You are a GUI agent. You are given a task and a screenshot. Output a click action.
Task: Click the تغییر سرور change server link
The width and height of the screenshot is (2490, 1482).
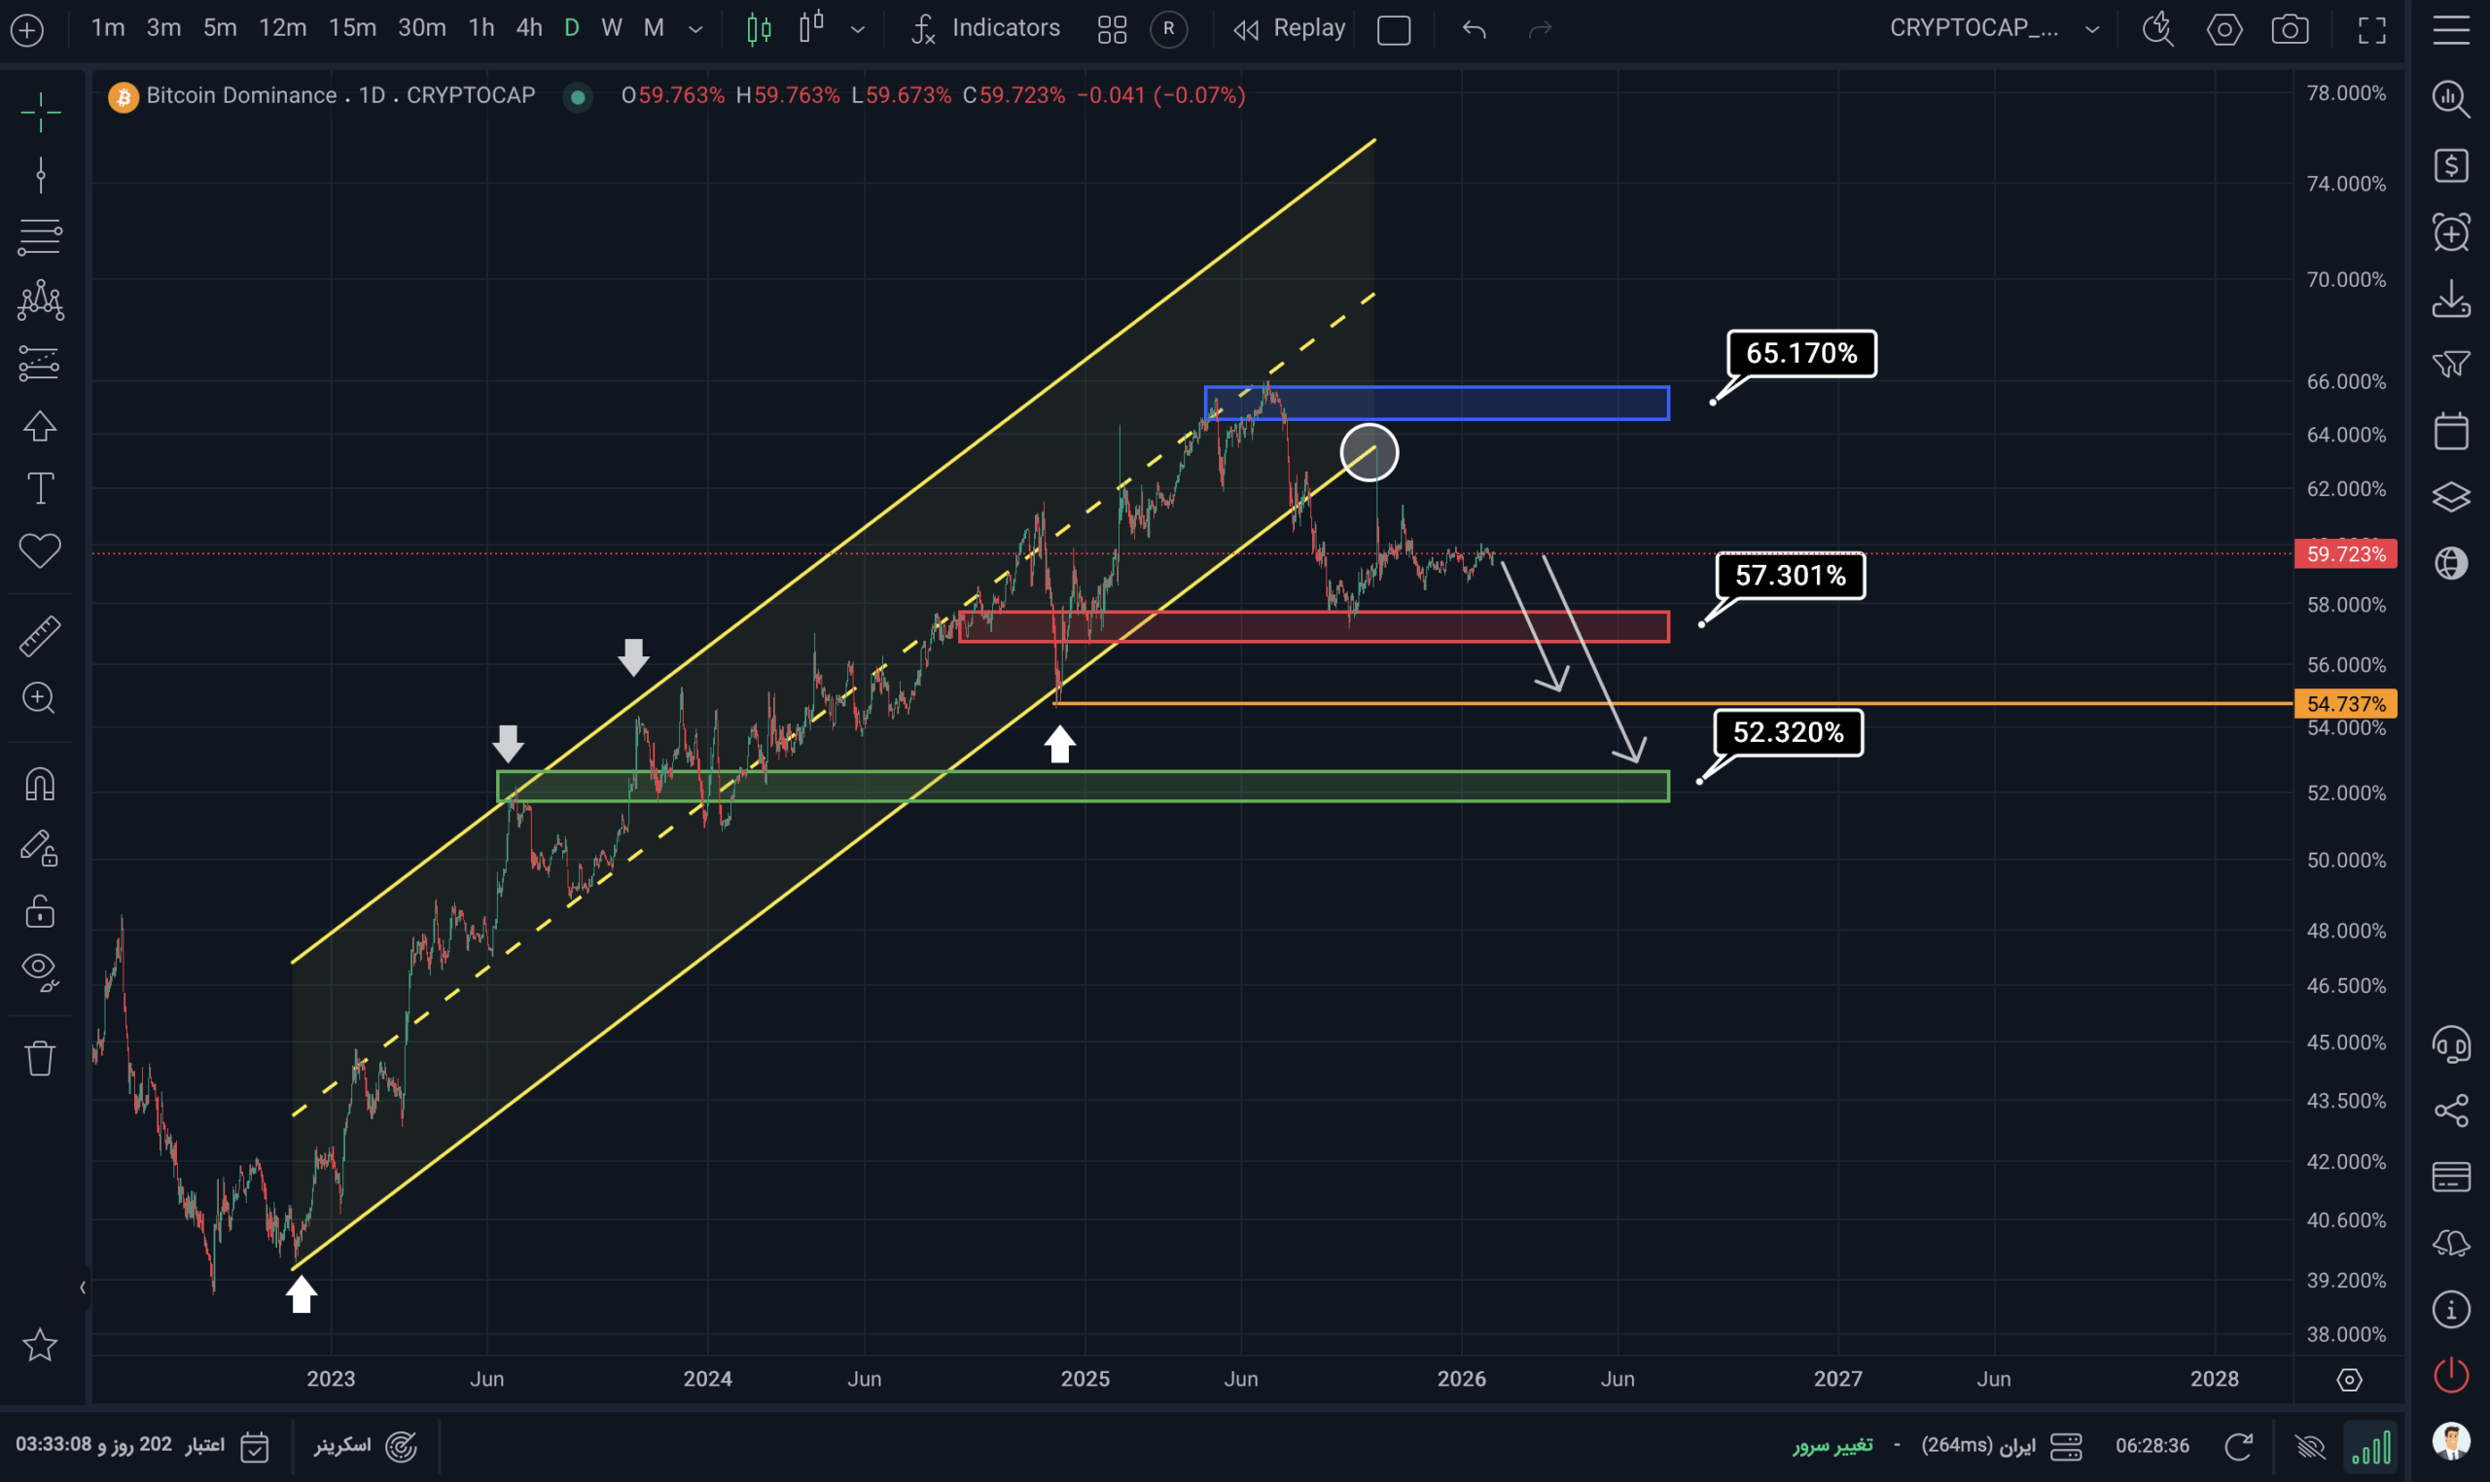(1832, 1446)
